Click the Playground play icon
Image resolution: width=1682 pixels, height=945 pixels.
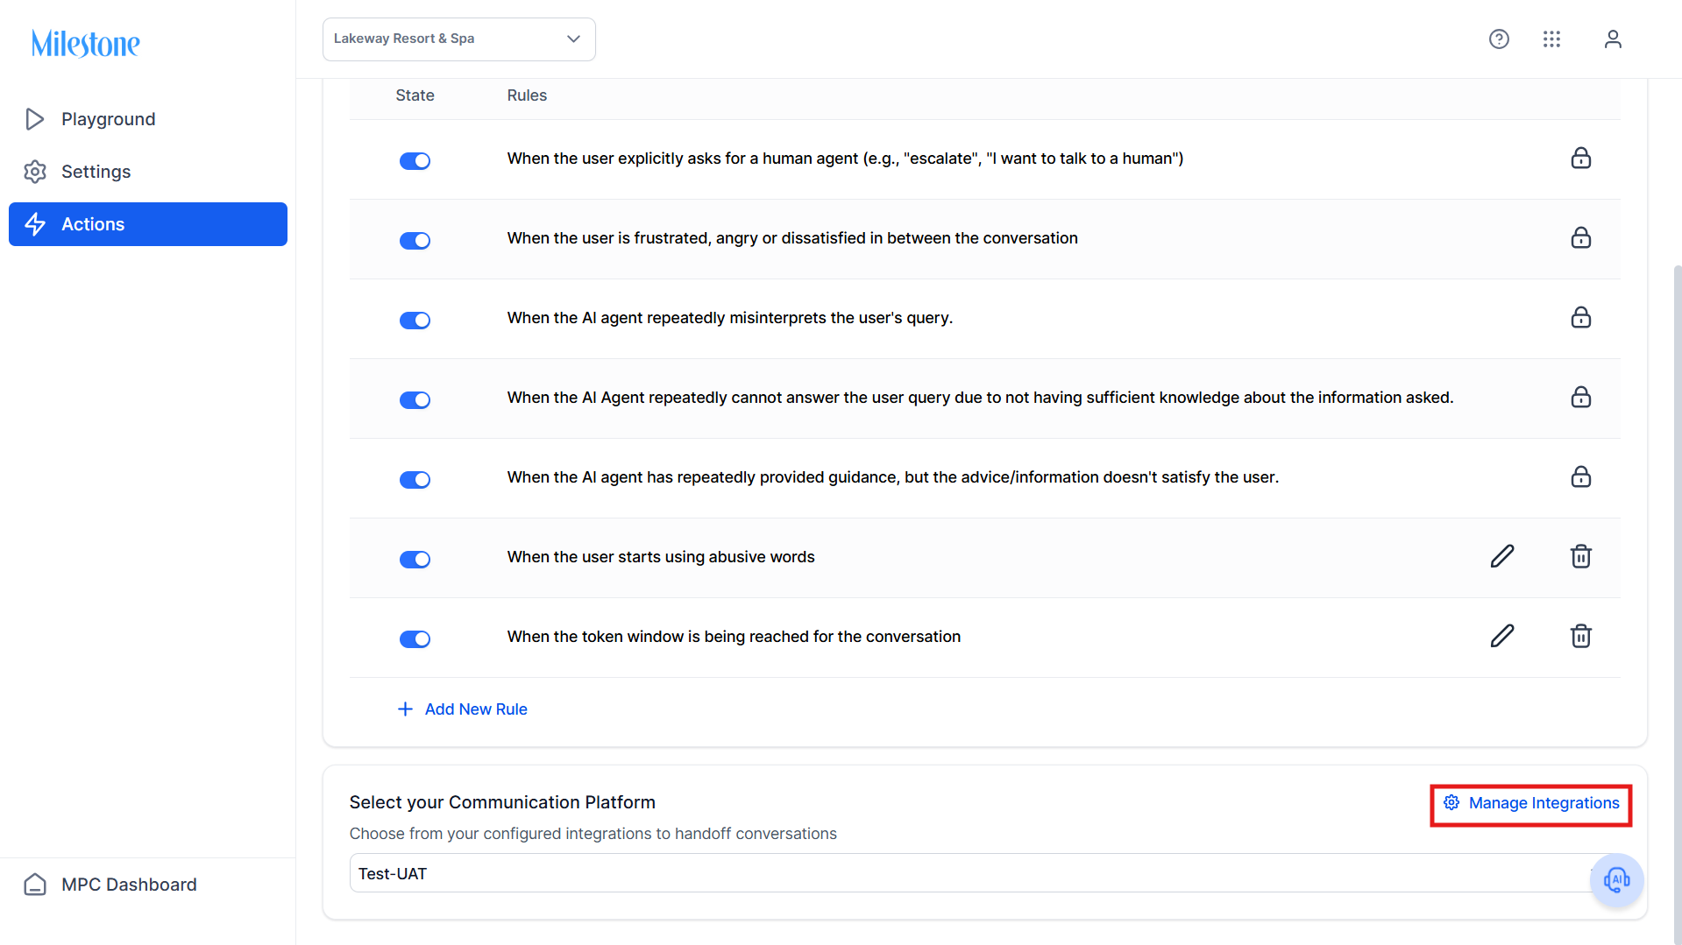[x=35, y=119]
